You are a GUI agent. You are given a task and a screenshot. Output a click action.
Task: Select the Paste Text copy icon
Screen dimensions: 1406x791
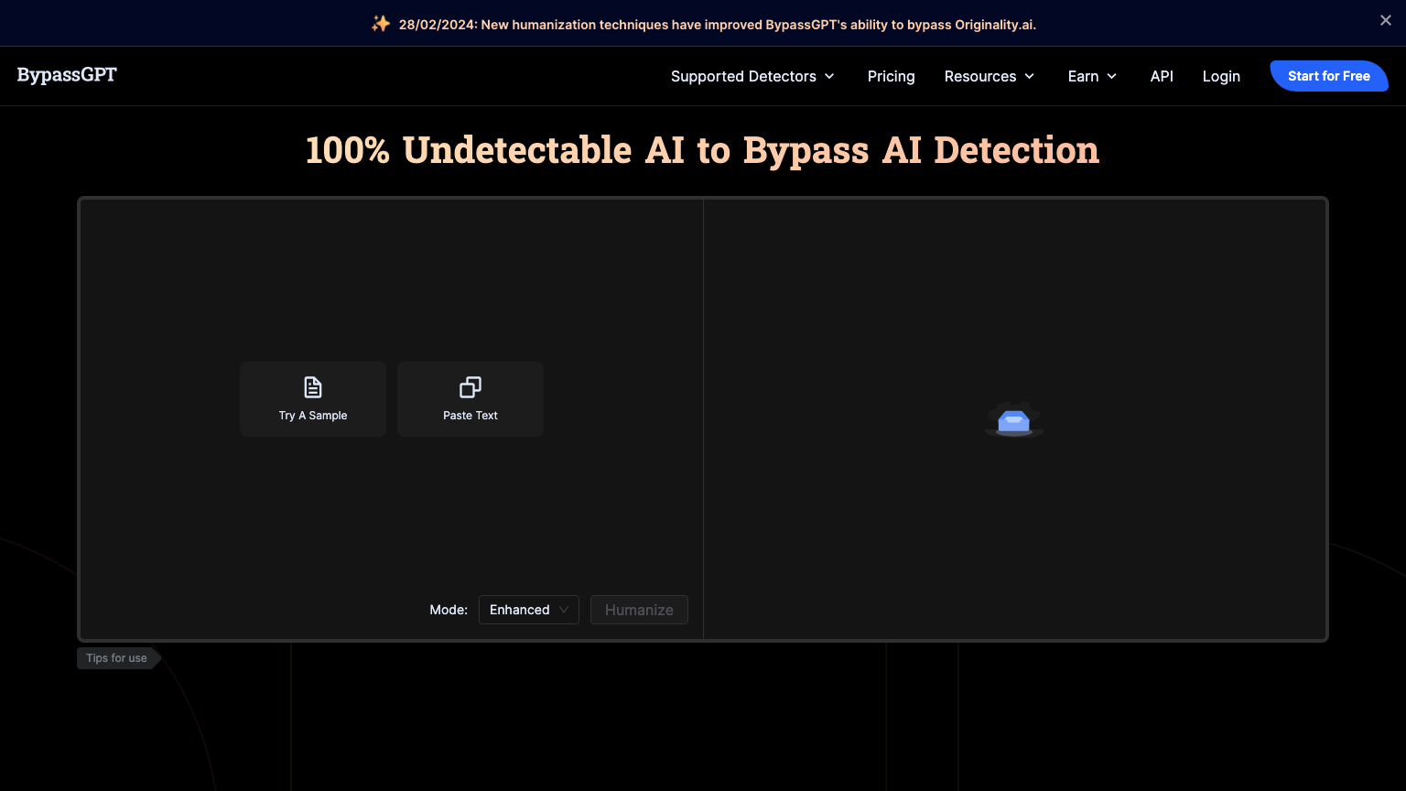470,386
